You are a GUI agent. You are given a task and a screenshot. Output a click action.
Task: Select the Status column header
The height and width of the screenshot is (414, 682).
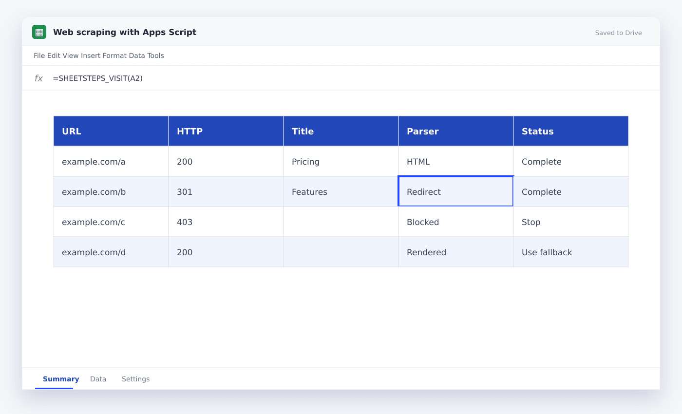click(571, 131)
